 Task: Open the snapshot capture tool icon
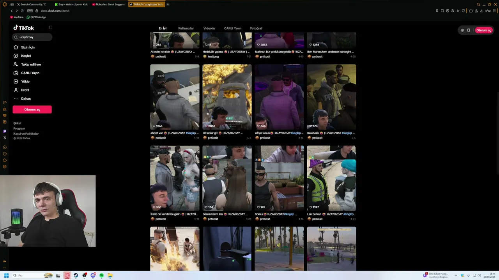point(442,11)
